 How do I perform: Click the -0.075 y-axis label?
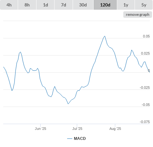click(145, 122)
